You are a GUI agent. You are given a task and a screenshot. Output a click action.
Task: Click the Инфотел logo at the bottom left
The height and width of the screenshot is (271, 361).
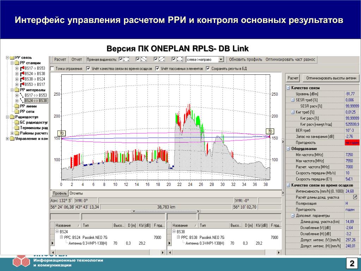click(21, 261)
